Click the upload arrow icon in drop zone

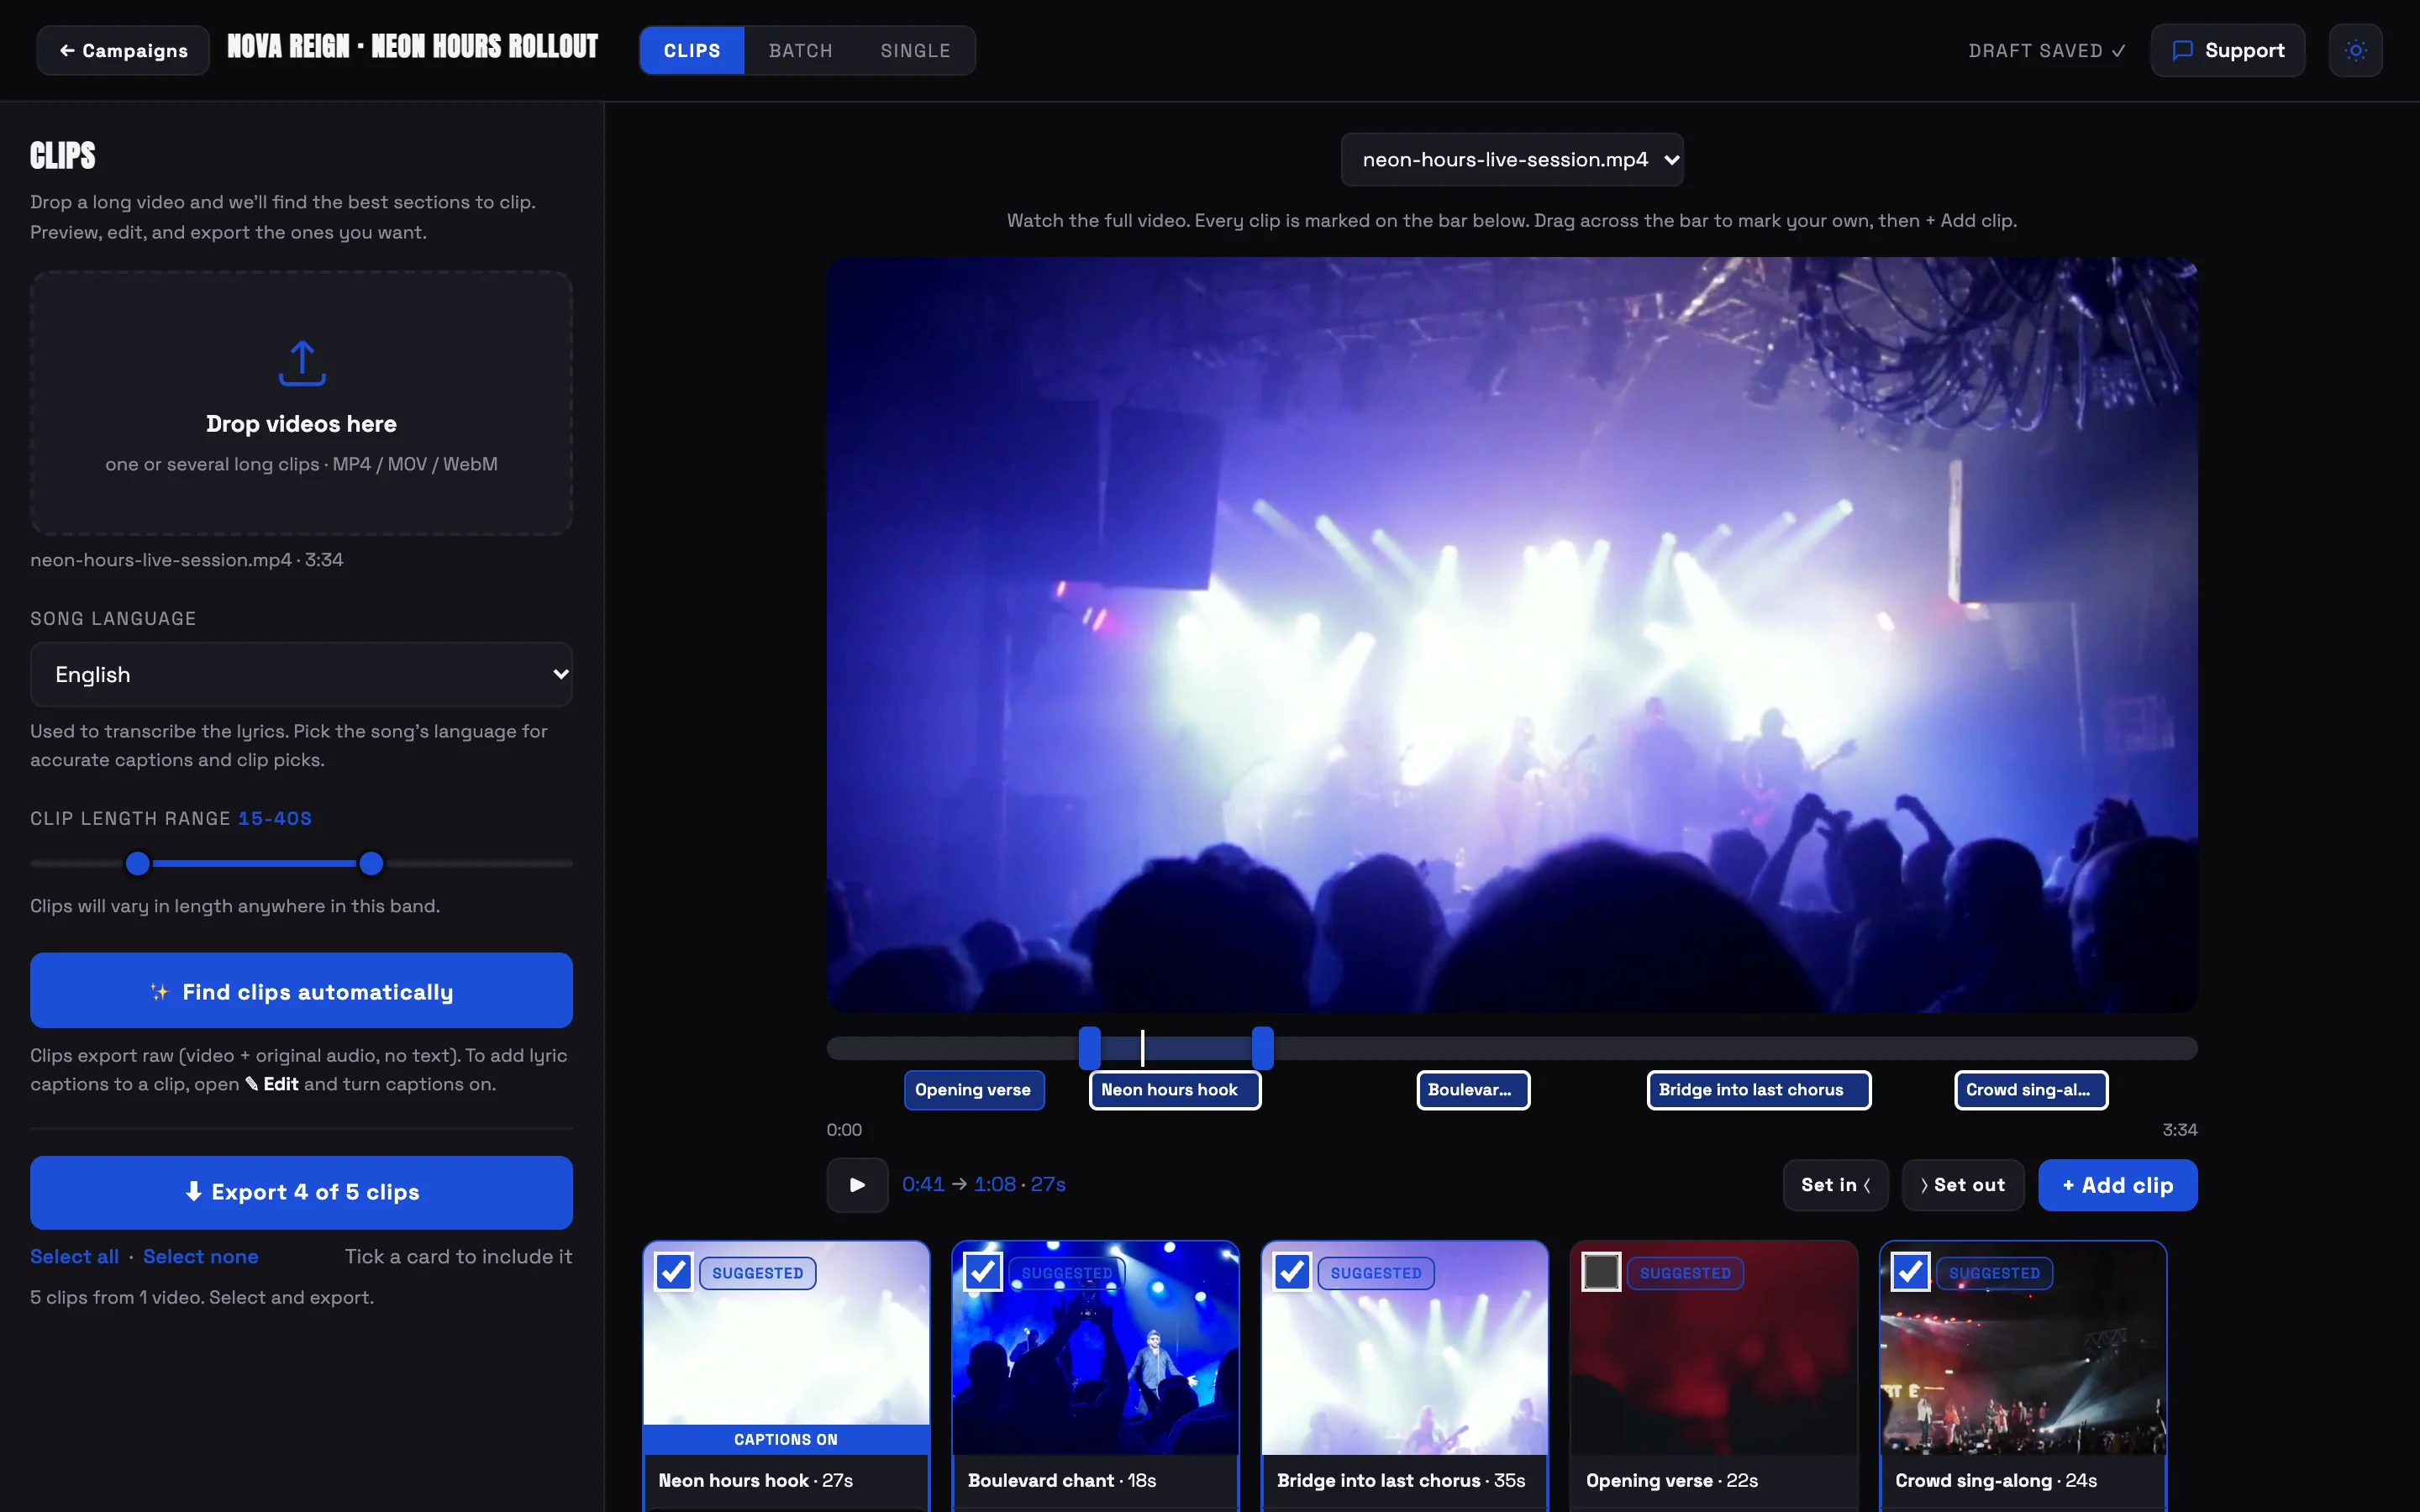click(302, 363)
